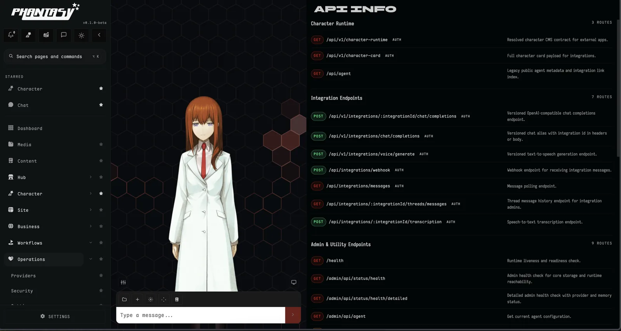This screenshot has width=621, height=331.
Task: Open the sliders icon over the avatar viewport
Action: (123, 282)
